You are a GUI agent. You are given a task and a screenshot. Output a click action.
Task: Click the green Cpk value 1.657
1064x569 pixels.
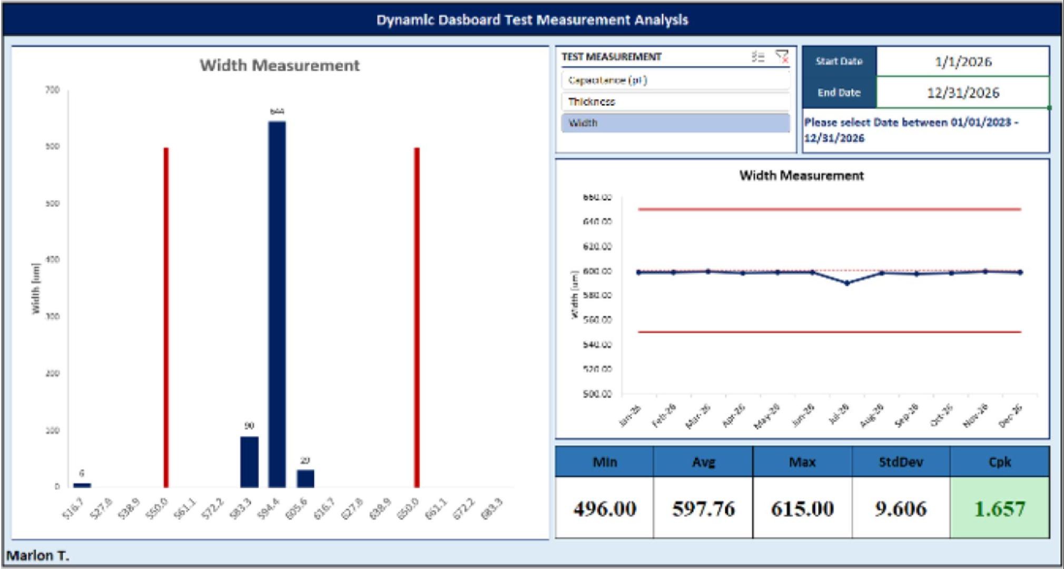click(1000, 508)
